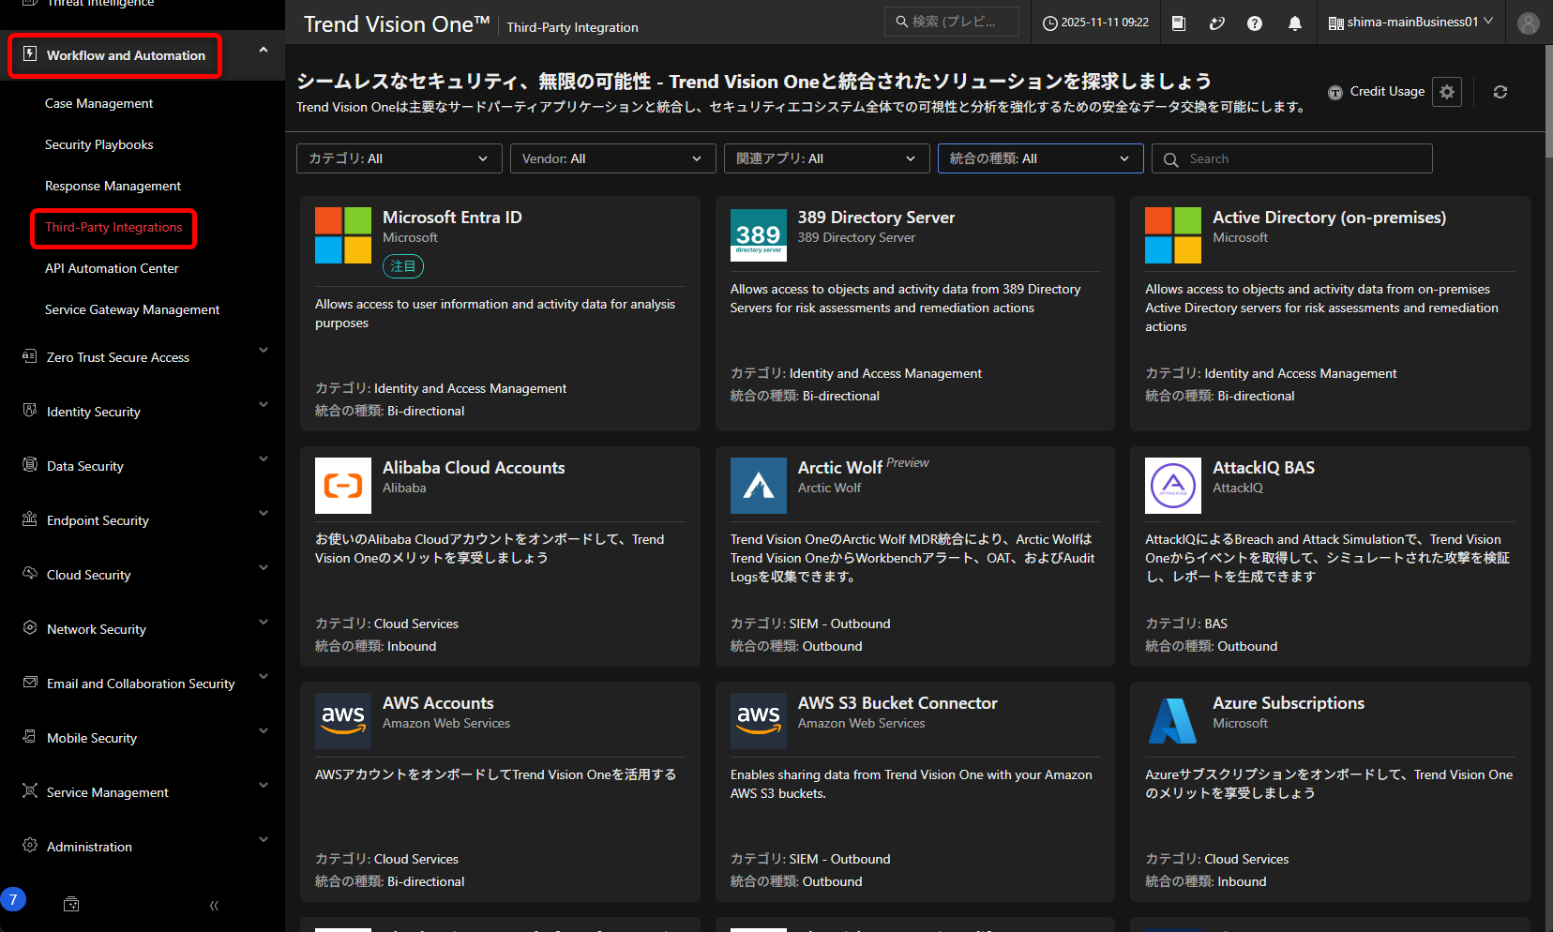Open Security Playbooks menu item
This screenshot has width=1553, height=932.
pos(98,144)
